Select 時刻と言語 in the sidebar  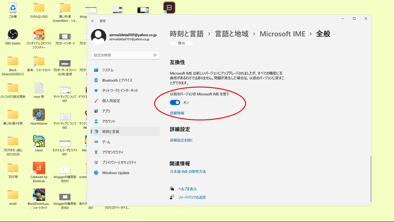click(x=125, y=132)
